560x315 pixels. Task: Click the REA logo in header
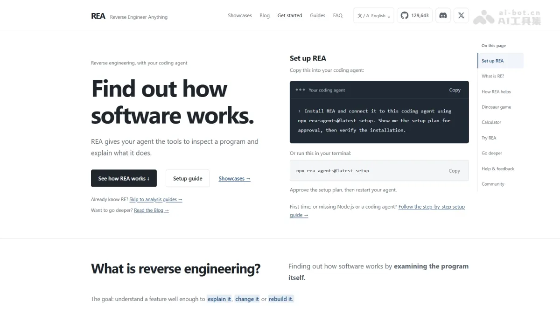98,16
